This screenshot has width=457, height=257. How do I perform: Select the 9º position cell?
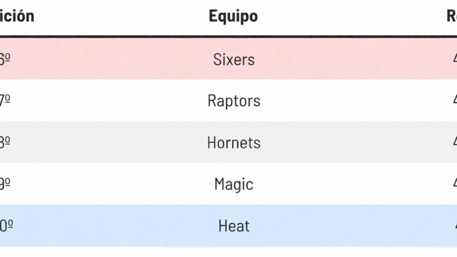(x=5, y=184)
